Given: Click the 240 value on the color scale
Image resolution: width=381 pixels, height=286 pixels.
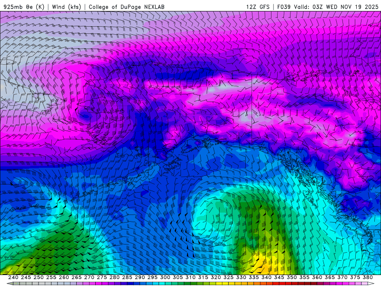Looking at the screenshot, I should click(x=13, y=277).
